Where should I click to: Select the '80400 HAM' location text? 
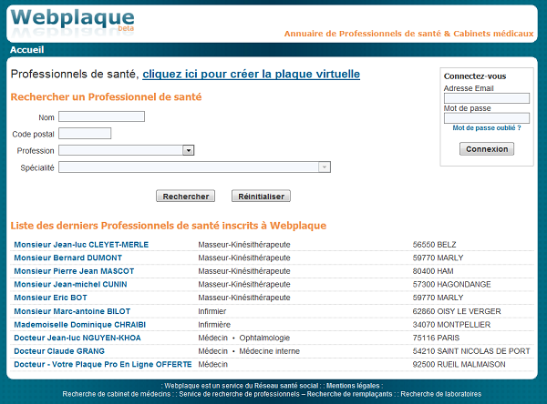point(433,271)
